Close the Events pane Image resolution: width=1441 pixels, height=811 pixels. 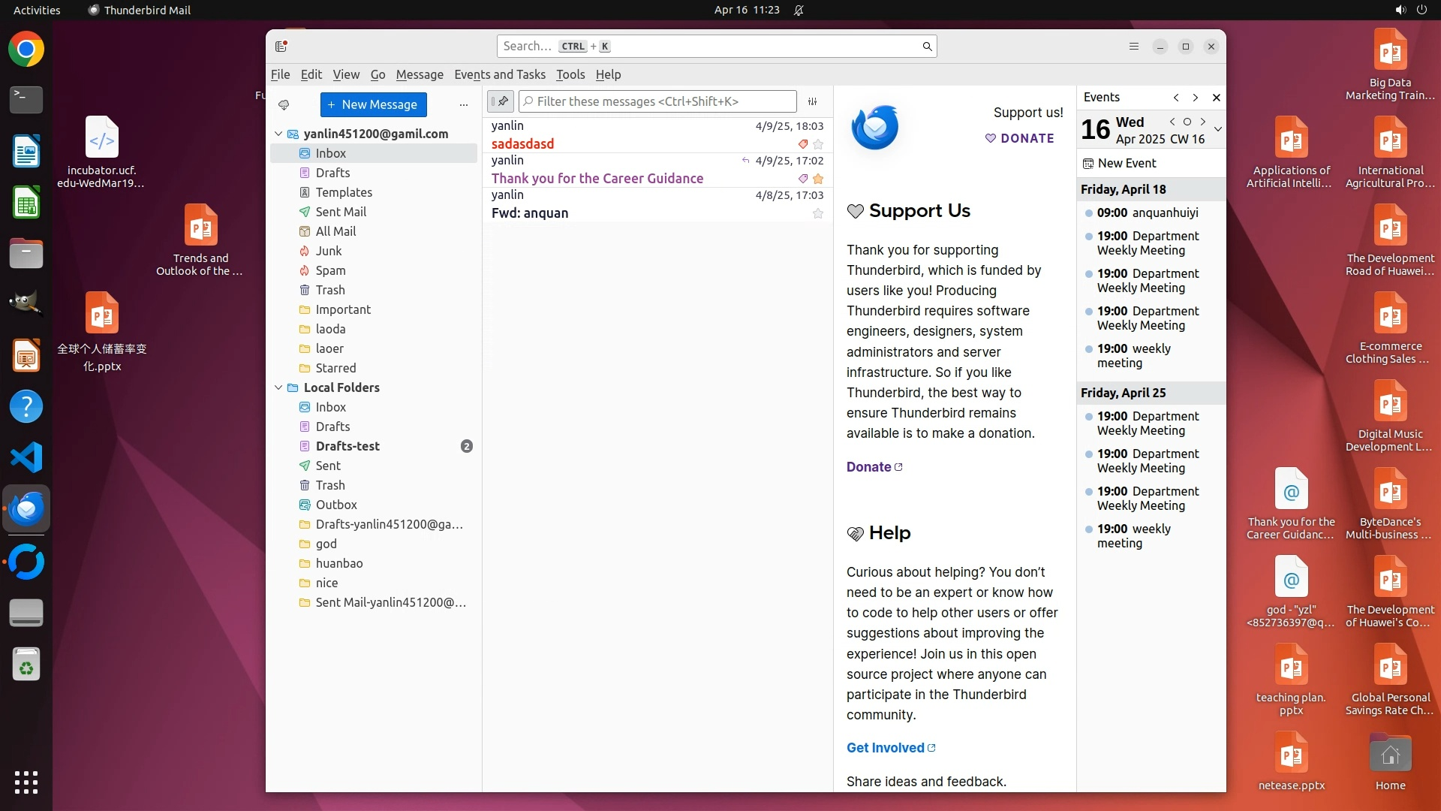coord(1217,98)
